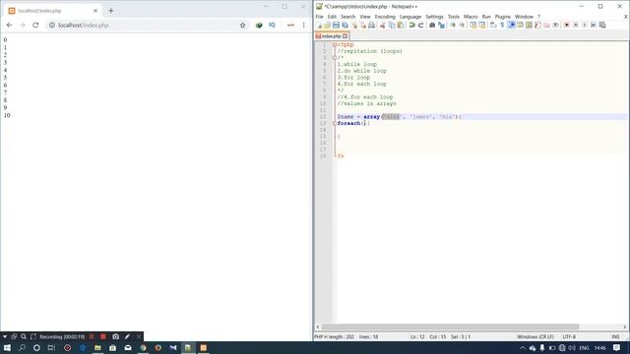Toggle the Word wrap toolbar button

(493, 26)
